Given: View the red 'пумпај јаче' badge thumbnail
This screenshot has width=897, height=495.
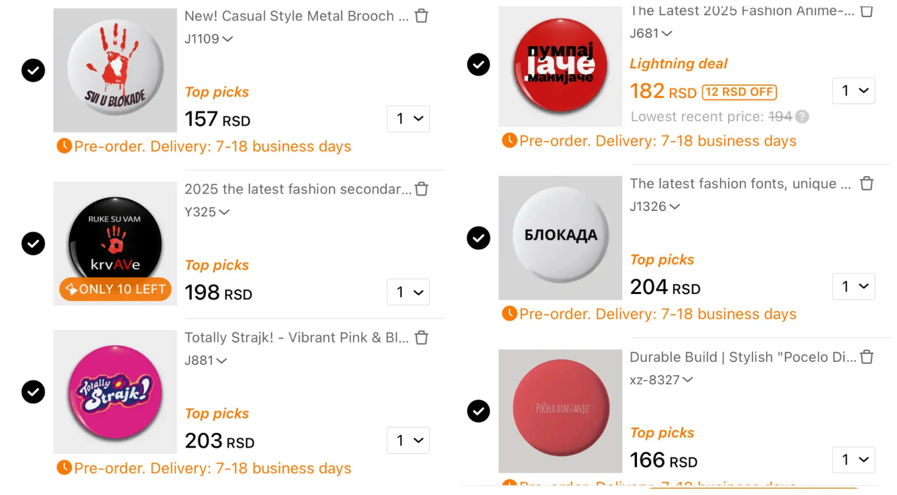Looking at the screenshot, I should 560,64.
